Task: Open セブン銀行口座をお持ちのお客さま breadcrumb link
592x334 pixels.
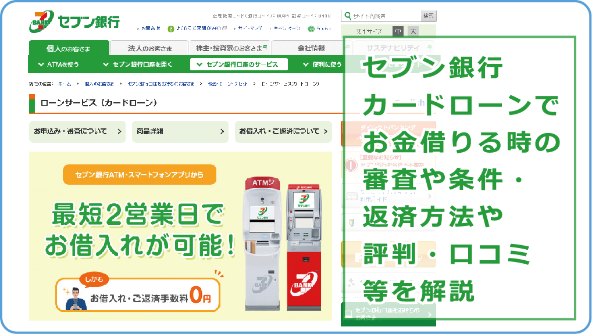Action: (x=161, y=84)
